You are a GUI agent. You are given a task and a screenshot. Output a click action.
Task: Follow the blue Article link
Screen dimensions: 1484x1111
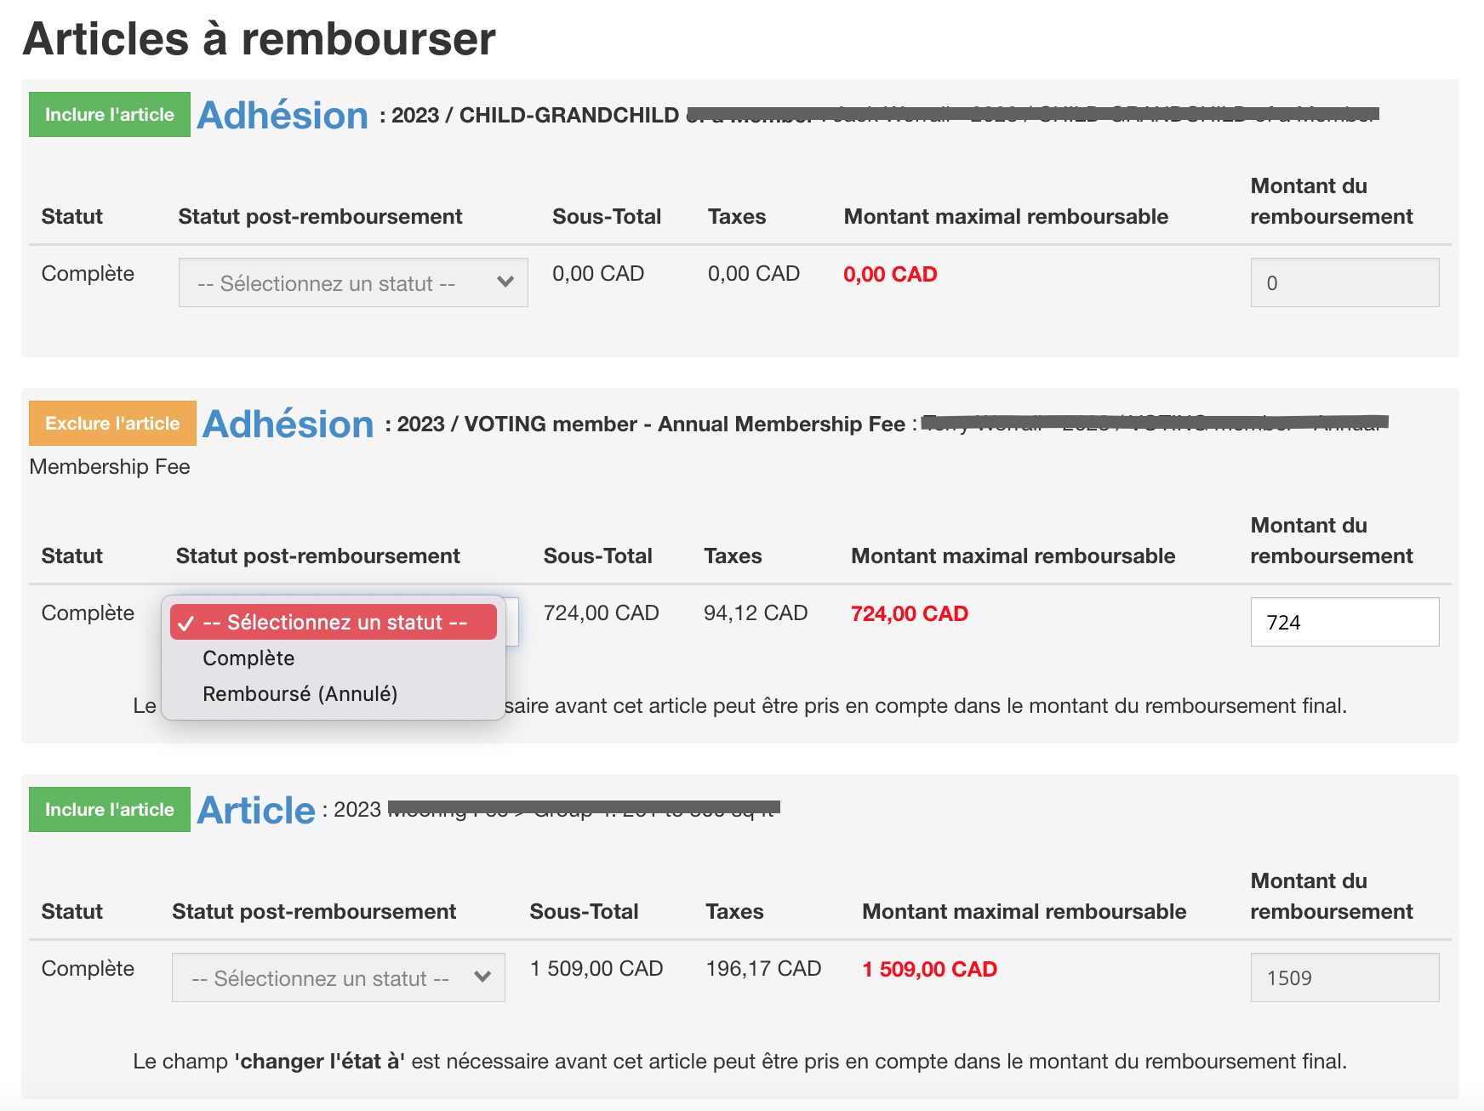pyautogui.click(x=256, y=811)
